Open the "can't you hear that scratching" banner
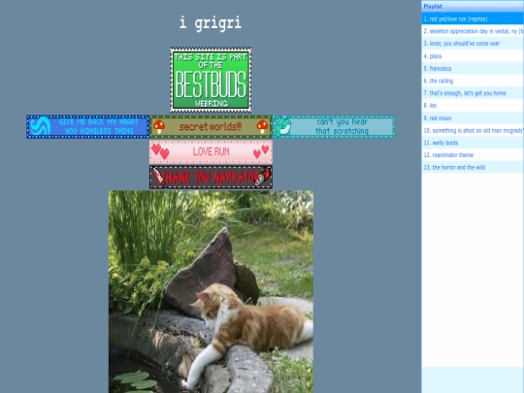 pyautogui.click(x=334, y=127)
